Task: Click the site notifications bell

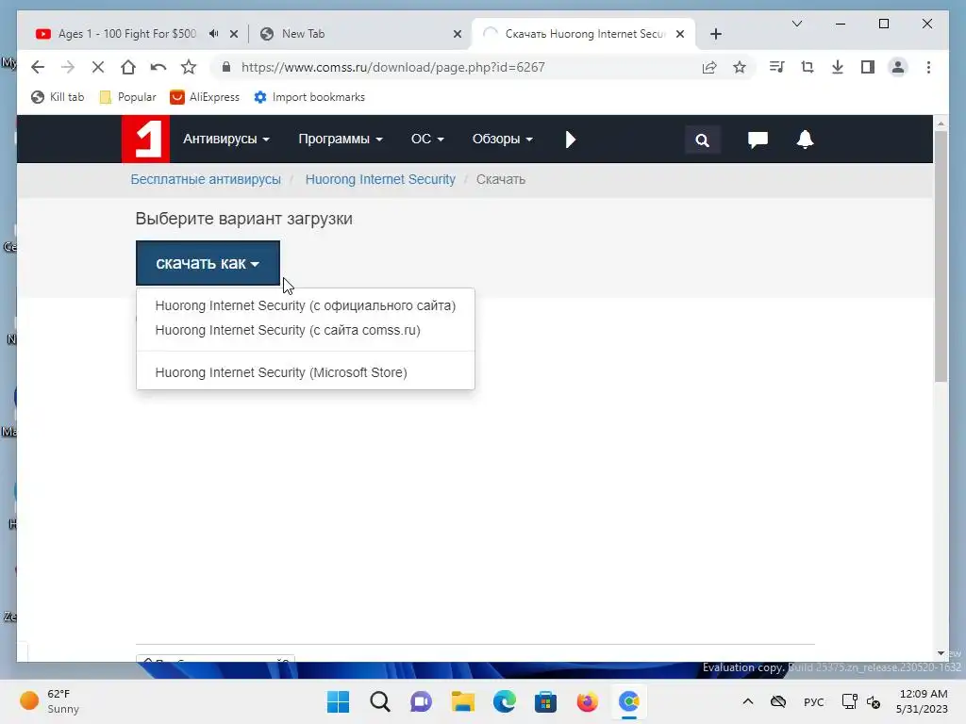Action: [806, 140]
